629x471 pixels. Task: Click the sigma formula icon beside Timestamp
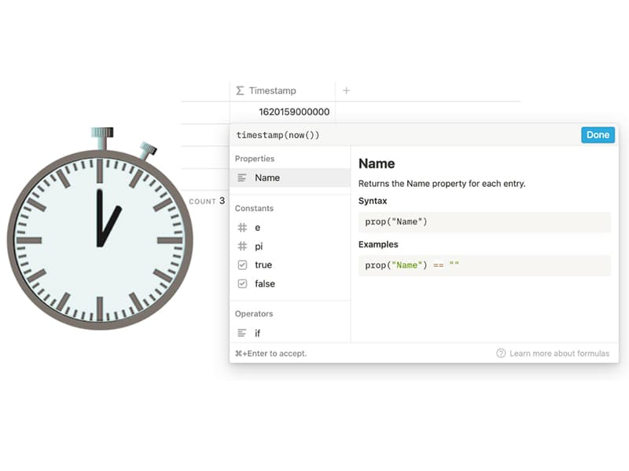pyautogui.click(x=240, y=90)
